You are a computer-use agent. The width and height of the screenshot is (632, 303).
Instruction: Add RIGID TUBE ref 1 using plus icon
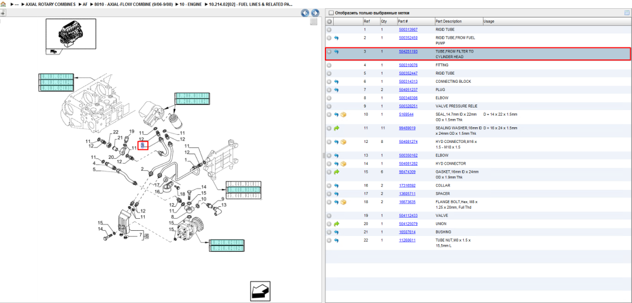coord(329,30)
